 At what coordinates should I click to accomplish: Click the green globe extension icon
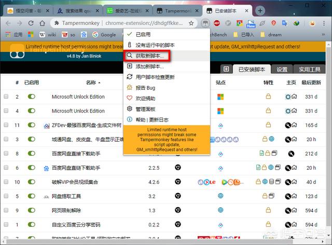coord(296,23)
